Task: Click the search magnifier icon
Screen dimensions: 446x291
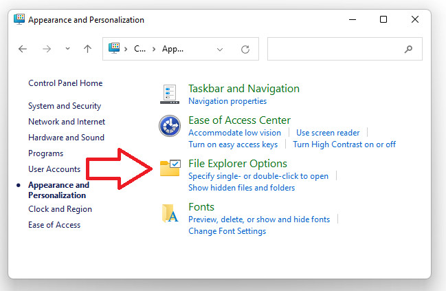Action: [x=408, y=49]
